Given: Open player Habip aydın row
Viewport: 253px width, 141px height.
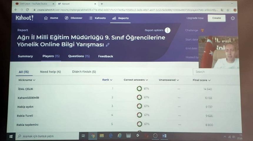Looking at the screenshot, I should click(127, 107).
